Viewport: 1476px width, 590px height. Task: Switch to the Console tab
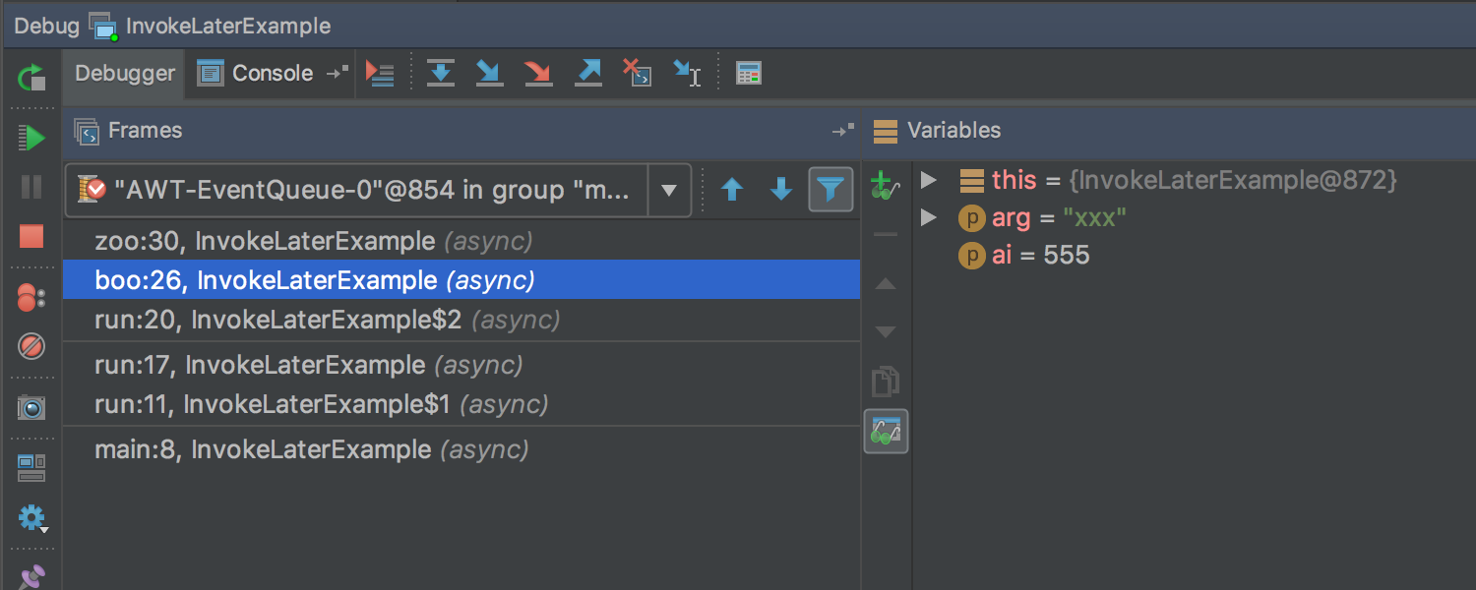coord(256,73)
